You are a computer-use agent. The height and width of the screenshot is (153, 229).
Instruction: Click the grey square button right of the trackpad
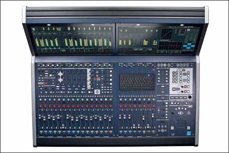(189, 128)
